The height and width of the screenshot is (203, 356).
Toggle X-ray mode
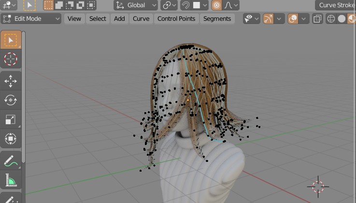point(317,19)
